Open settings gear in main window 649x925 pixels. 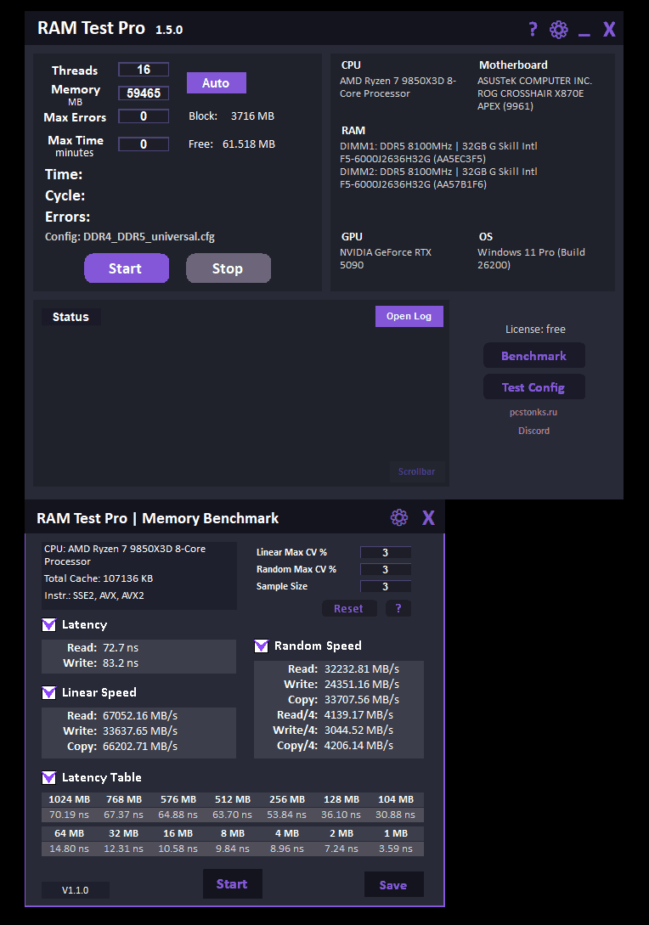558,30
